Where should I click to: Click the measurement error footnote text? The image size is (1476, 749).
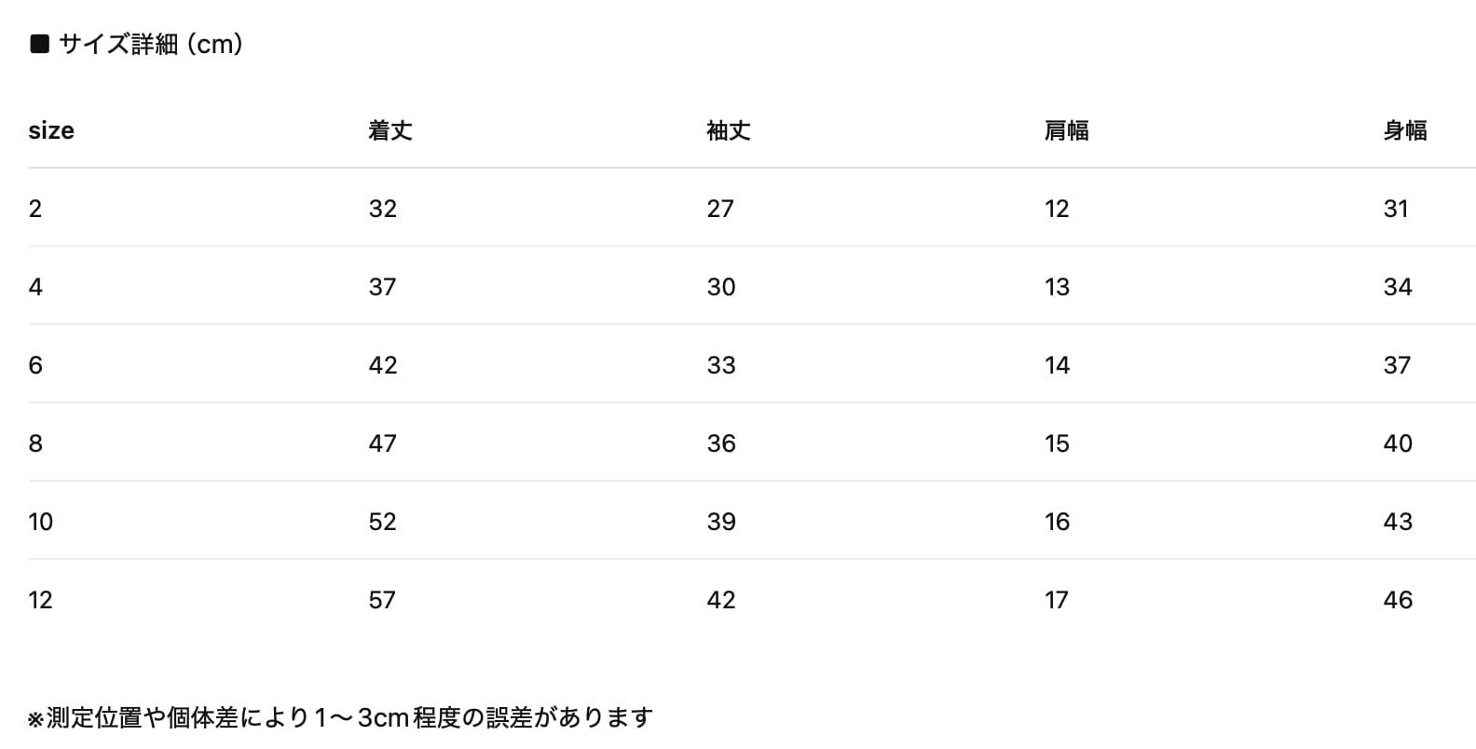click(x=341, y=717)
